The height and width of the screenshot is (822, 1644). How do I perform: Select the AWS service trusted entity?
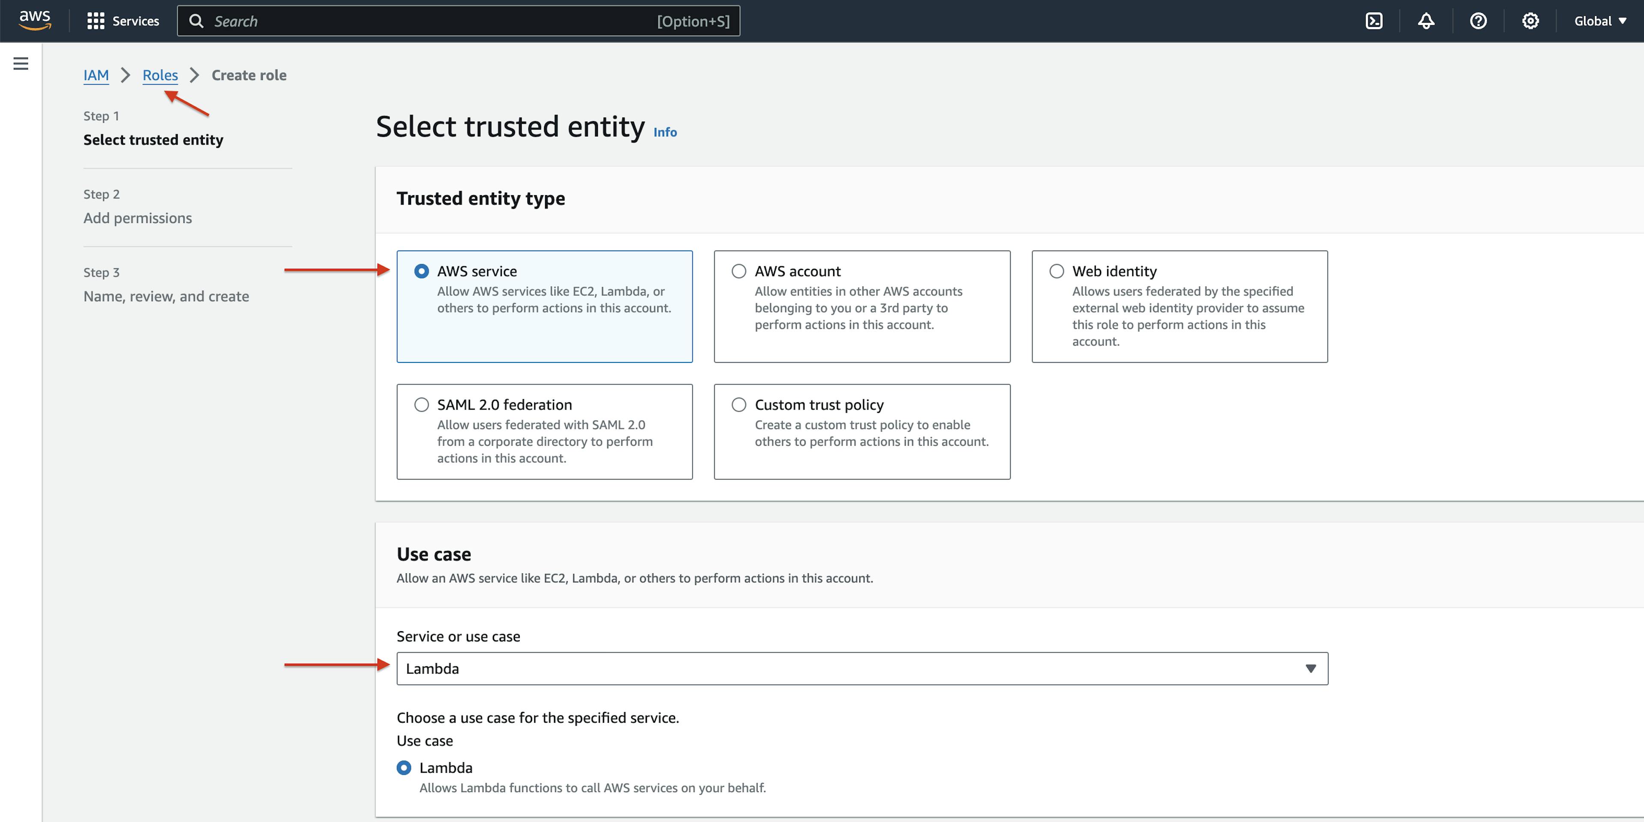click(421, 271)
